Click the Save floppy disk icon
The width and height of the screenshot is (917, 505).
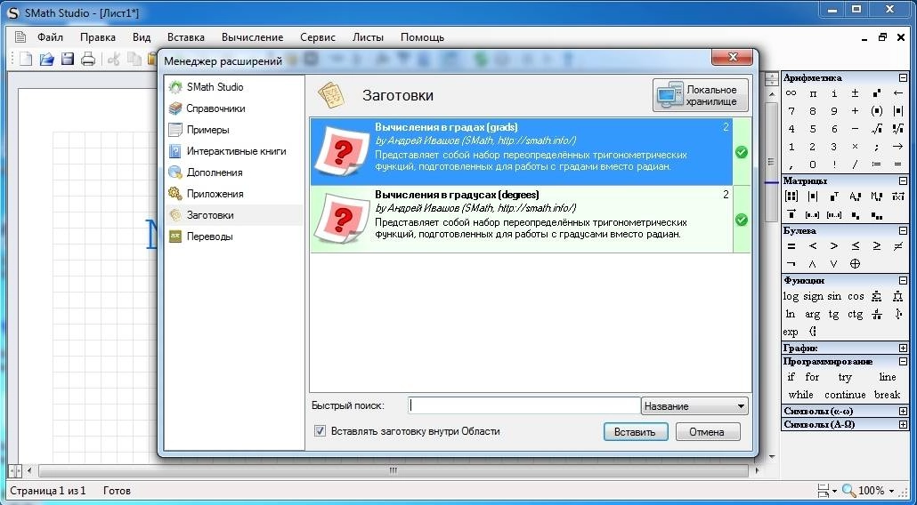coord(68,59)
